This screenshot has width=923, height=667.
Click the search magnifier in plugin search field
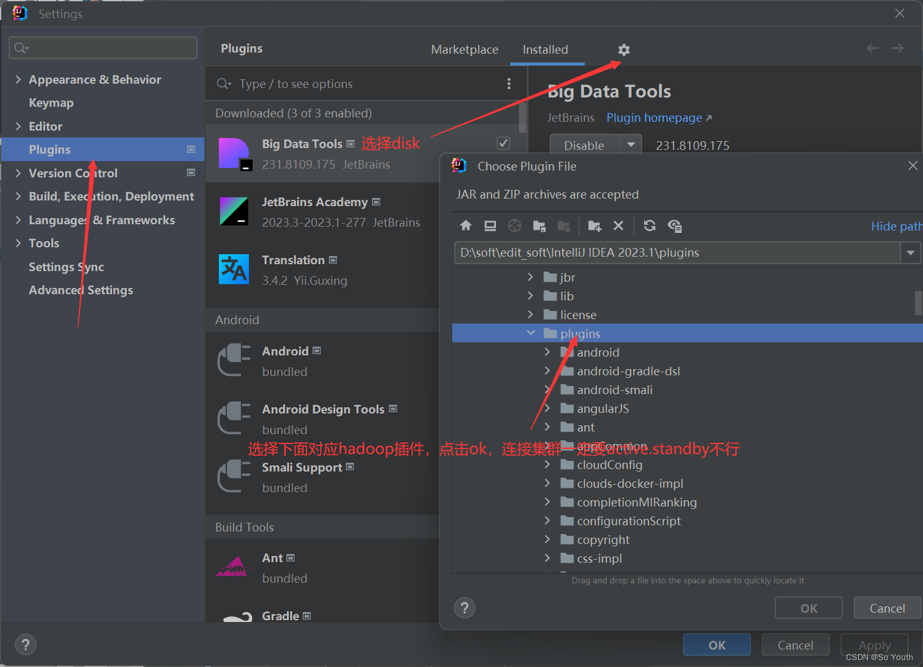223,84
